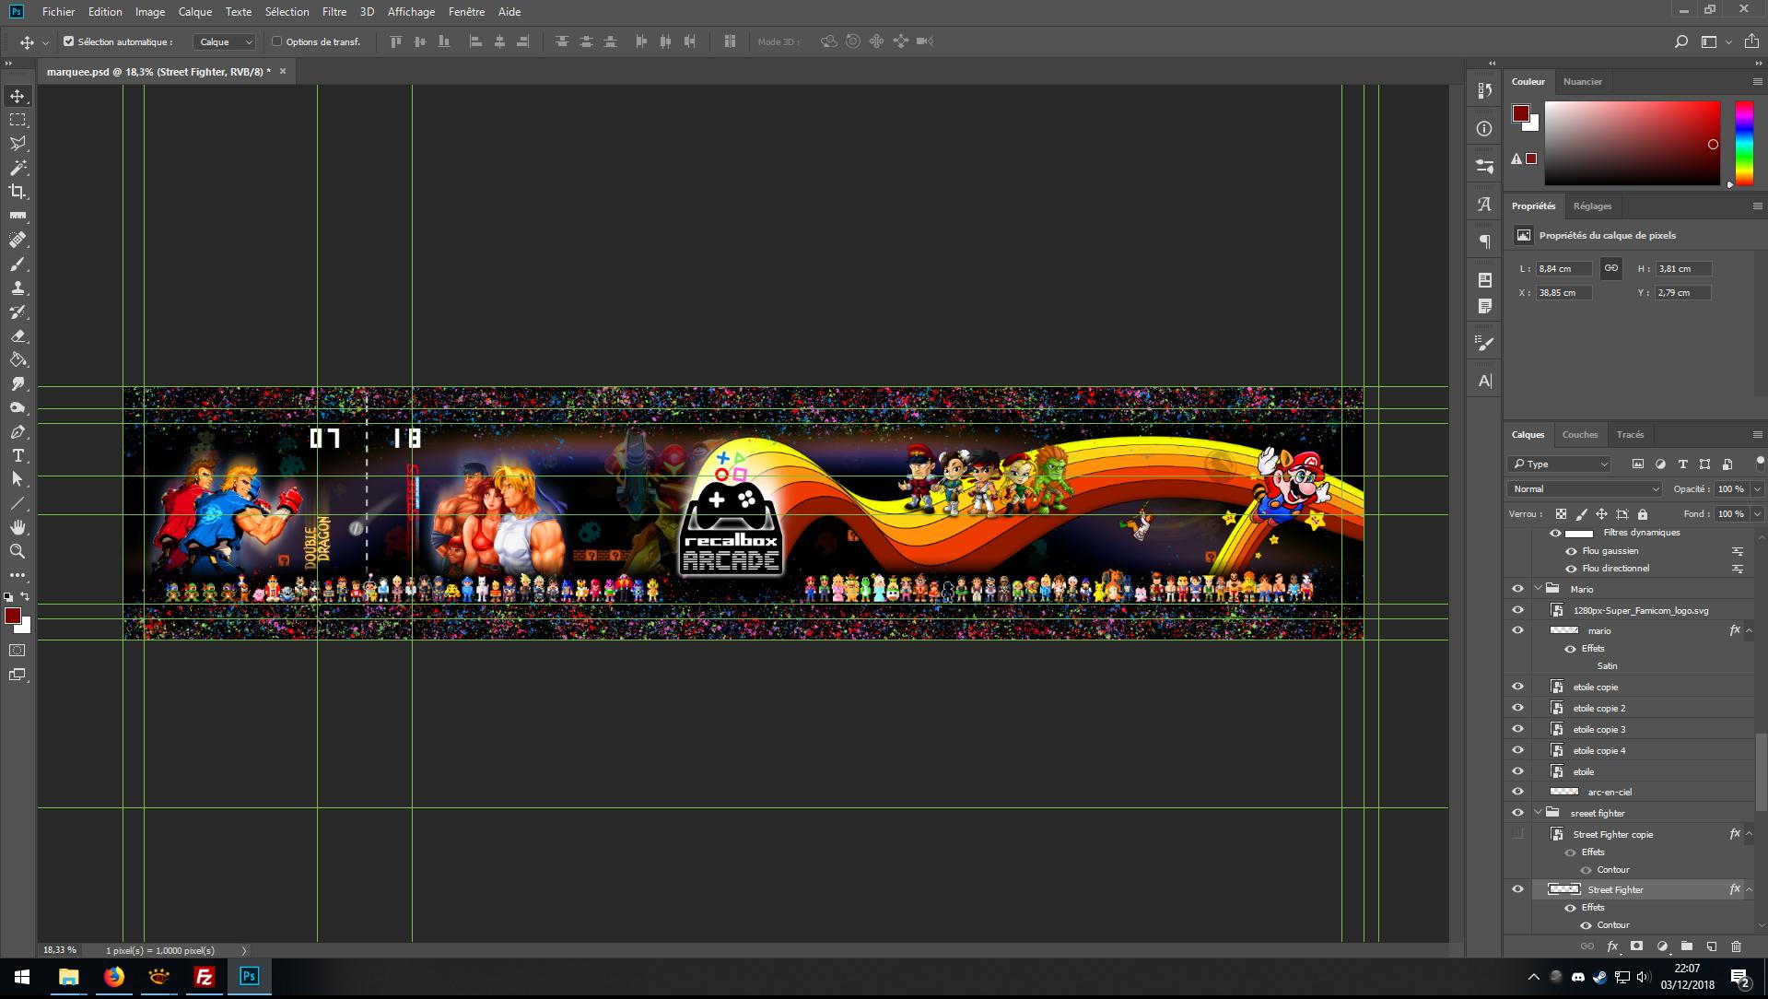Toggle Quick Mask mode
The image size is (1768, 999).
point(18,651)
